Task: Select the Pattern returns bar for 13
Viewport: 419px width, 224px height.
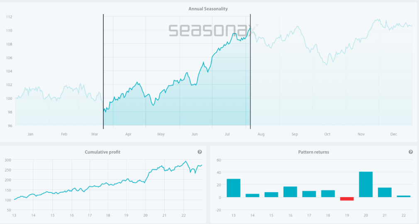Action: pyautogui.click(x=234, y=188)
